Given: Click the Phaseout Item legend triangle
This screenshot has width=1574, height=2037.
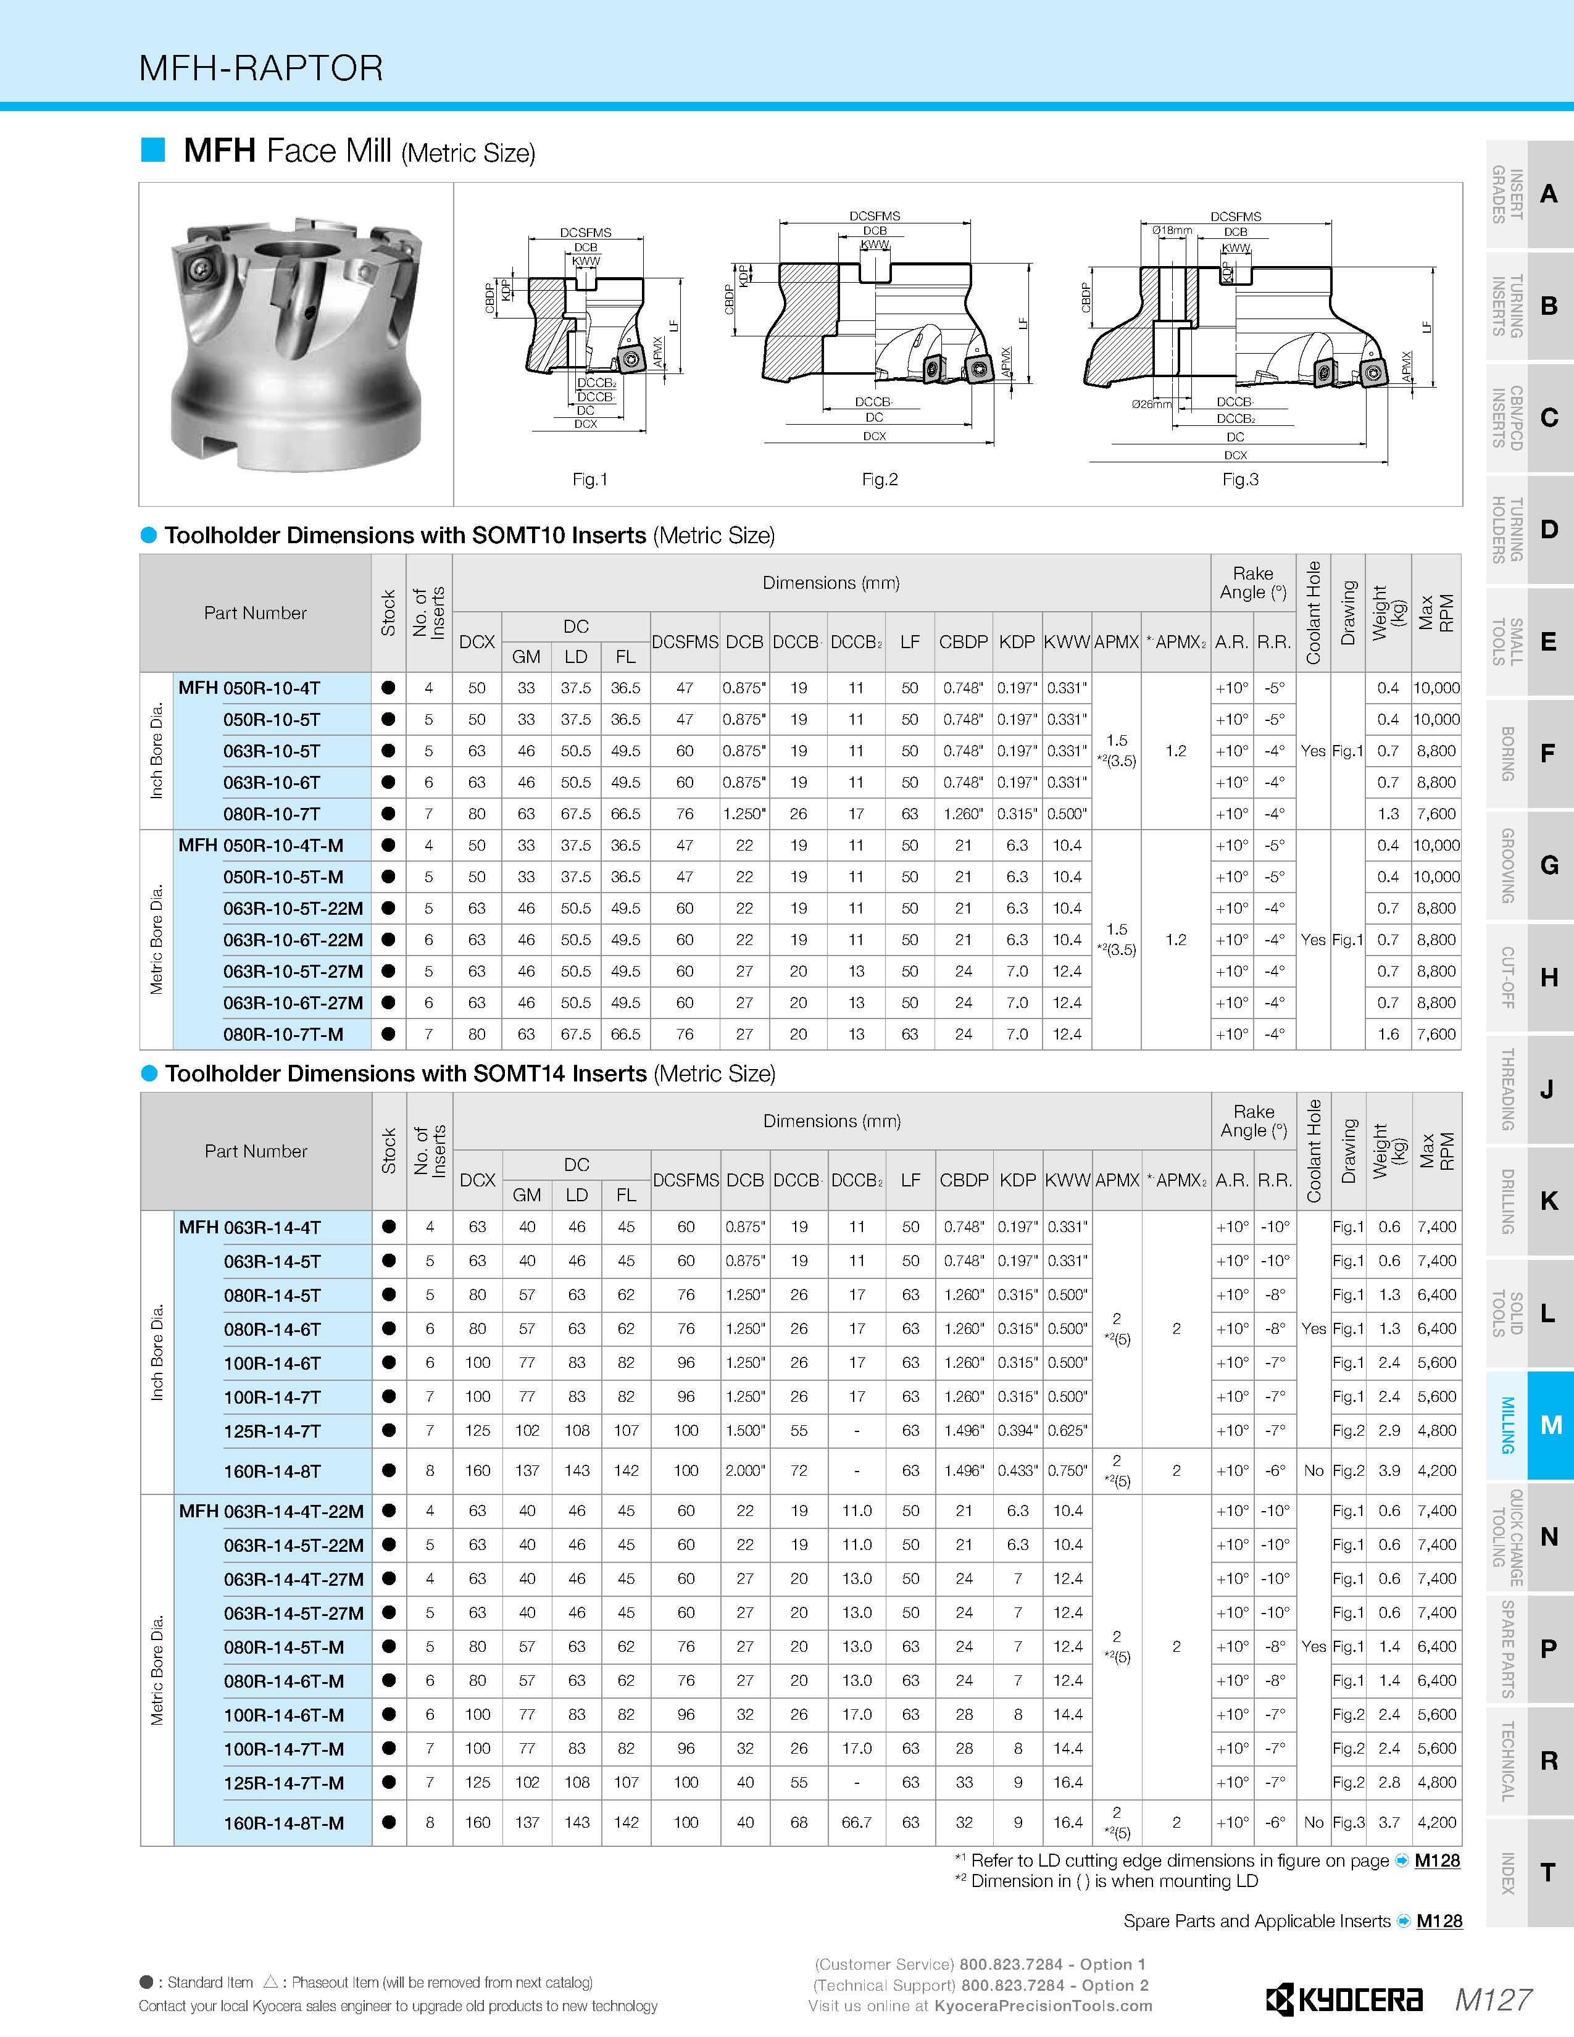Looking at the screenshot, I should 270,1982.
